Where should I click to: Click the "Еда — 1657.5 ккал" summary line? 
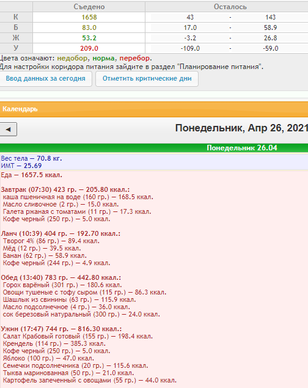tap(32, 175)
